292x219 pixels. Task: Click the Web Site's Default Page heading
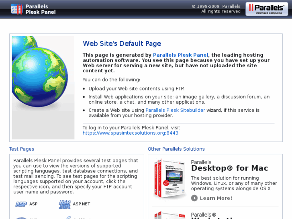click(x=122, y=43)
